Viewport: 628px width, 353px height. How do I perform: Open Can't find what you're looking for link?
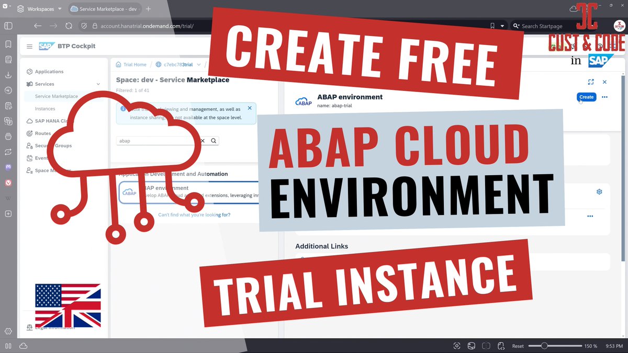[x=194, y=215]
